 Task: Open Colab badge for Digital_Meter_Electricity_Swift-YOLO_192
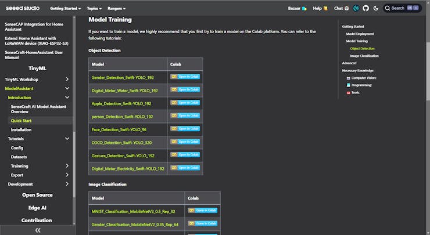click(185, 168)
